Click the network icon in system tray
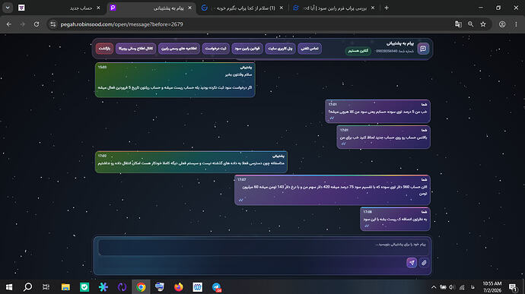This screenshot has width=525, height=294. 462,287
